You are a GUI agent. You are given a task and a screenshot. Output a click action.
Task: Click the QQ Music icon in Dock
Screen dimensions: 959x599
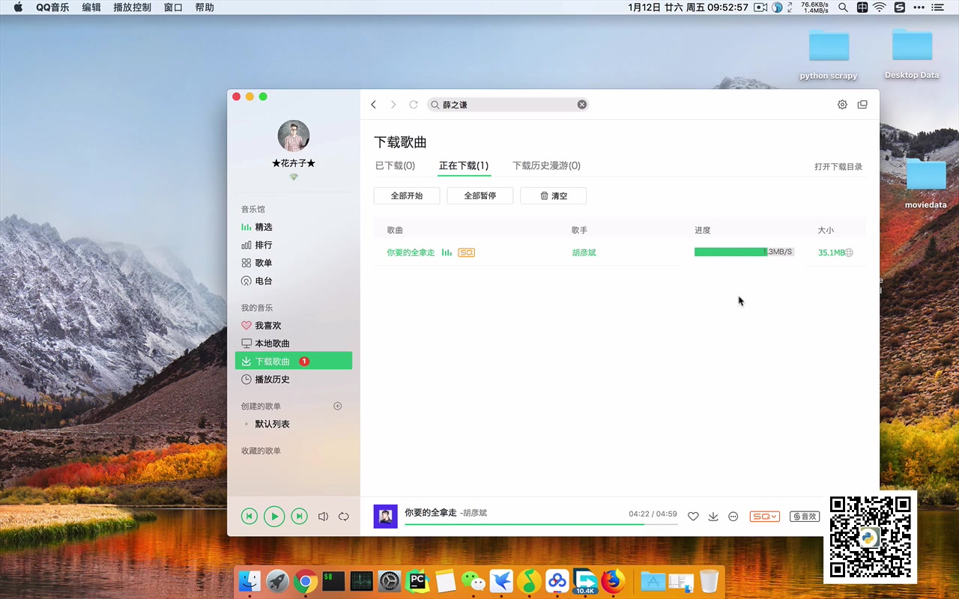tap(530, 581)
